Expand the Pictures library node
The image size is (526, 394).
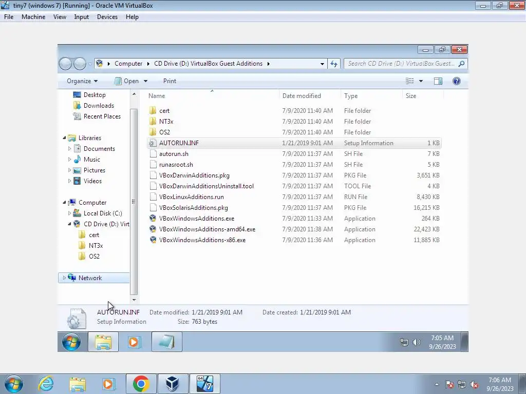tap(69, 170)
